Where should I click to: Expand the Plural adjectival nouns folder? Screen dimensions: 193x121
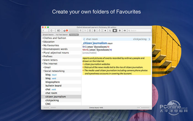pos(42,53)
